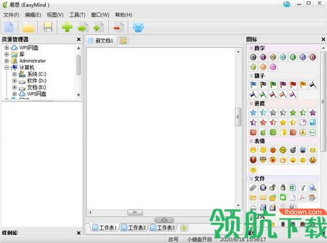Close the 图标 panel

coord(323,39)
